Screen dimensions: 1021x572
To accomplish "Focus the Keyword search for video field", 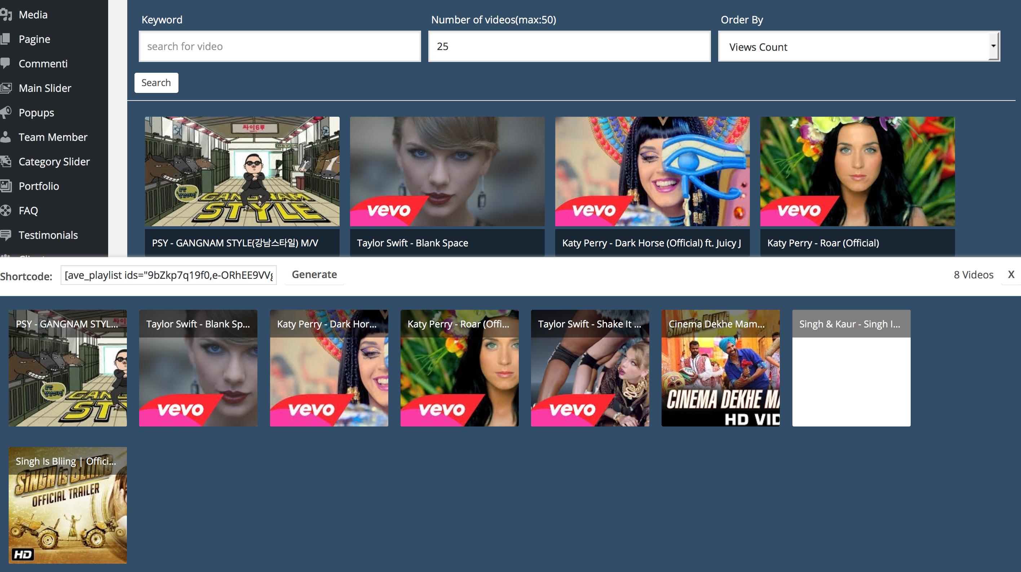I will (280, 46).
